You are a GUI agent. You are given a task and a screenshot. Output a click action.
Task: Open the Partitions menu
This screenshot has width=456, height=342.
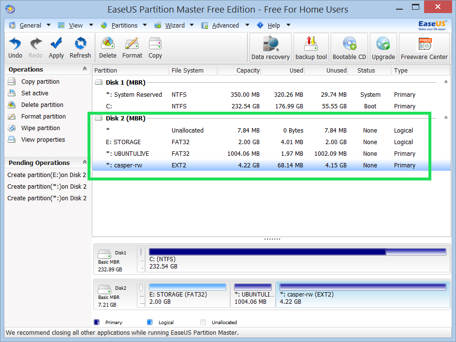click(124, 26)
